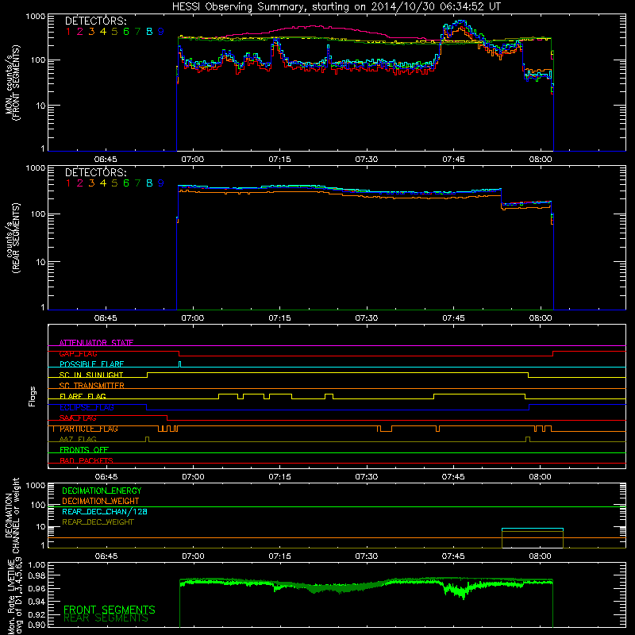Click 07:45 tick label under decimation panel
The image size is (635, 635).
coord(453,556)
